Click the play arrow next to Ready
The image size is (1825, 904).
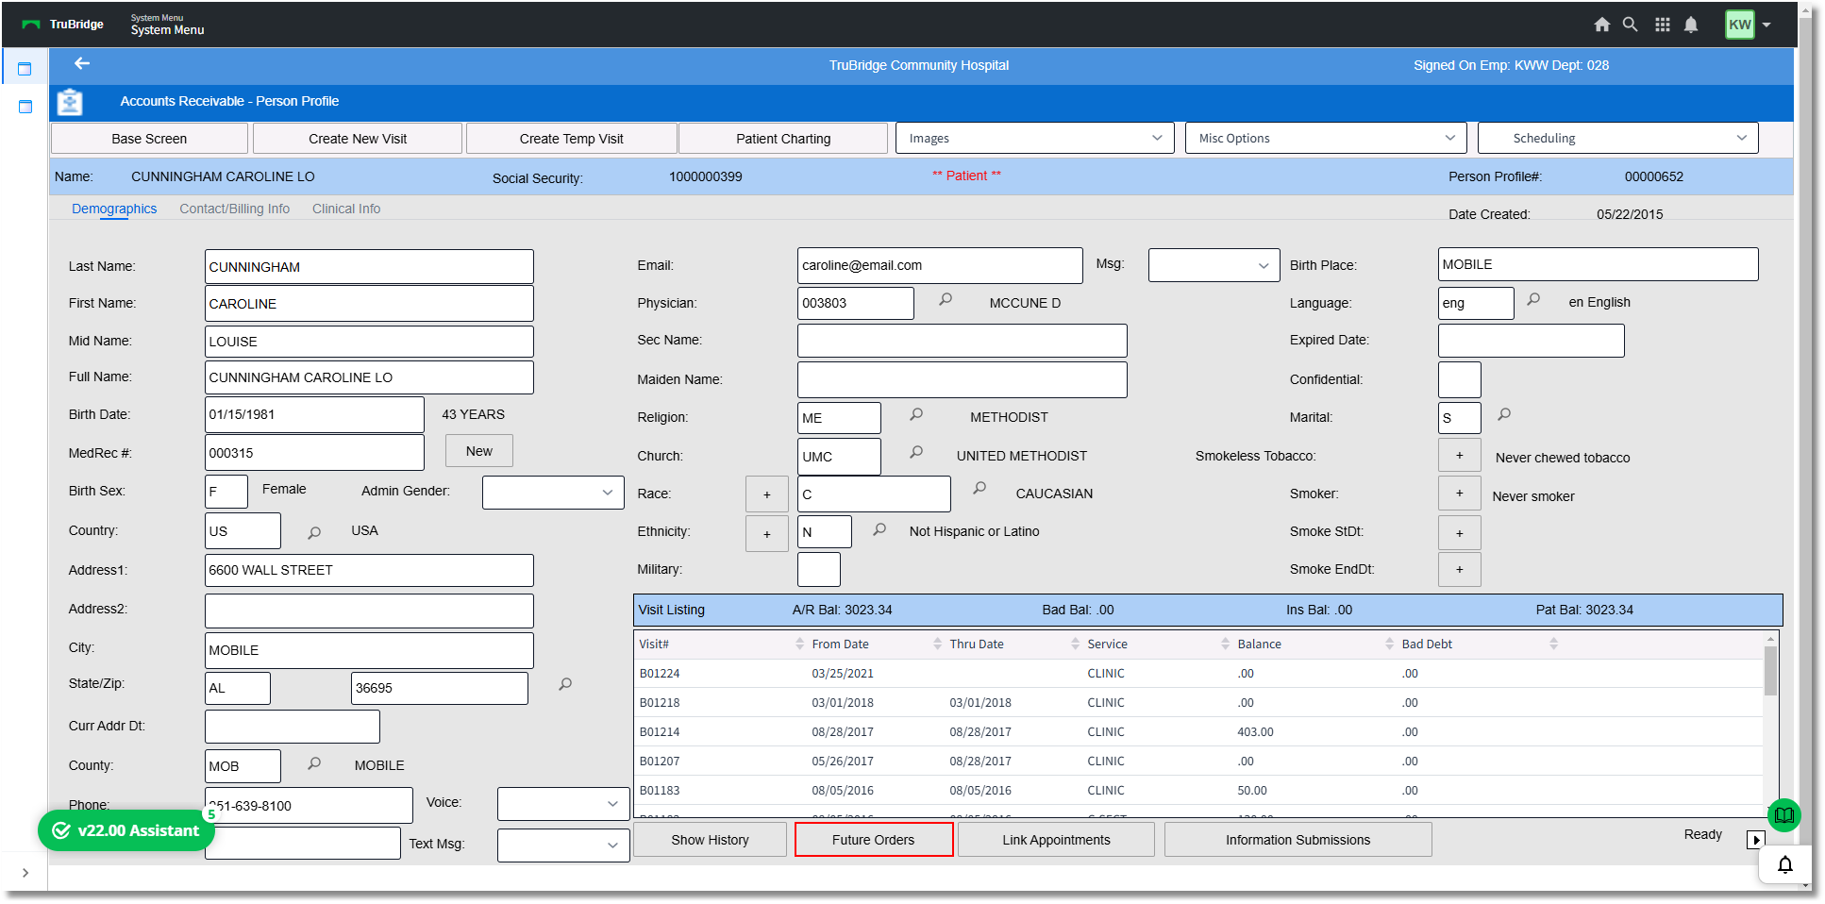pyautogui.click(x=1756, y=840)
